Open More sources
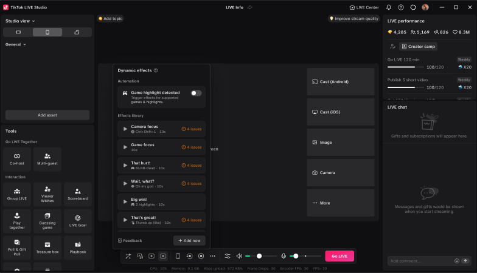Screen dimensions: 477x273 tap(341, 203)
